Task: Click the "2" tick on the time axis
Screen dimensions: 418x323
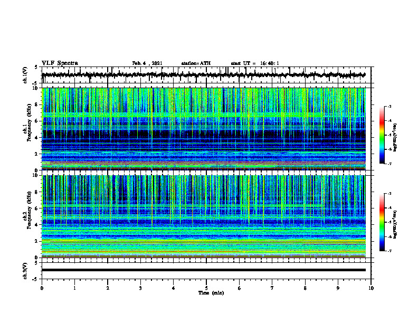Action: [108, 288]
